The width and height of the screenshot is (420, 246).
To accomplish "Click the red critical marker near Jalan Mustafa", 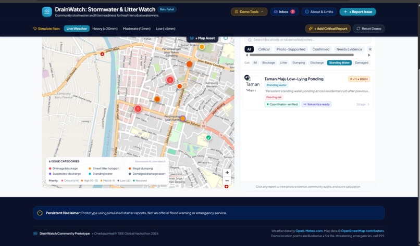I will tap(170, 80).
